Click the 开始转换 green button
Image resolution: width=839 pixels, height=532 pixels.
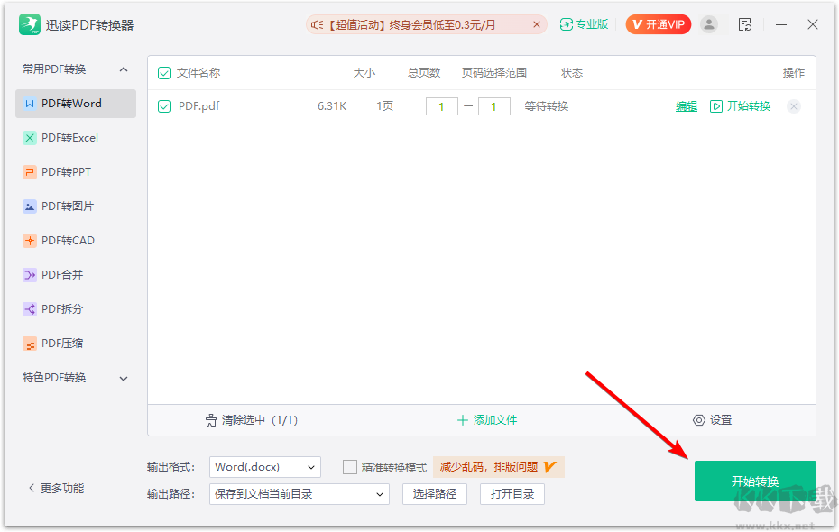point(754,481)
